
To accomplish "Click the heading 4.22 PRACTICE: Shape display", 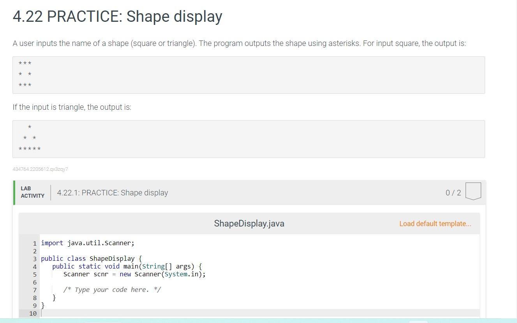I will coord(117,16).
